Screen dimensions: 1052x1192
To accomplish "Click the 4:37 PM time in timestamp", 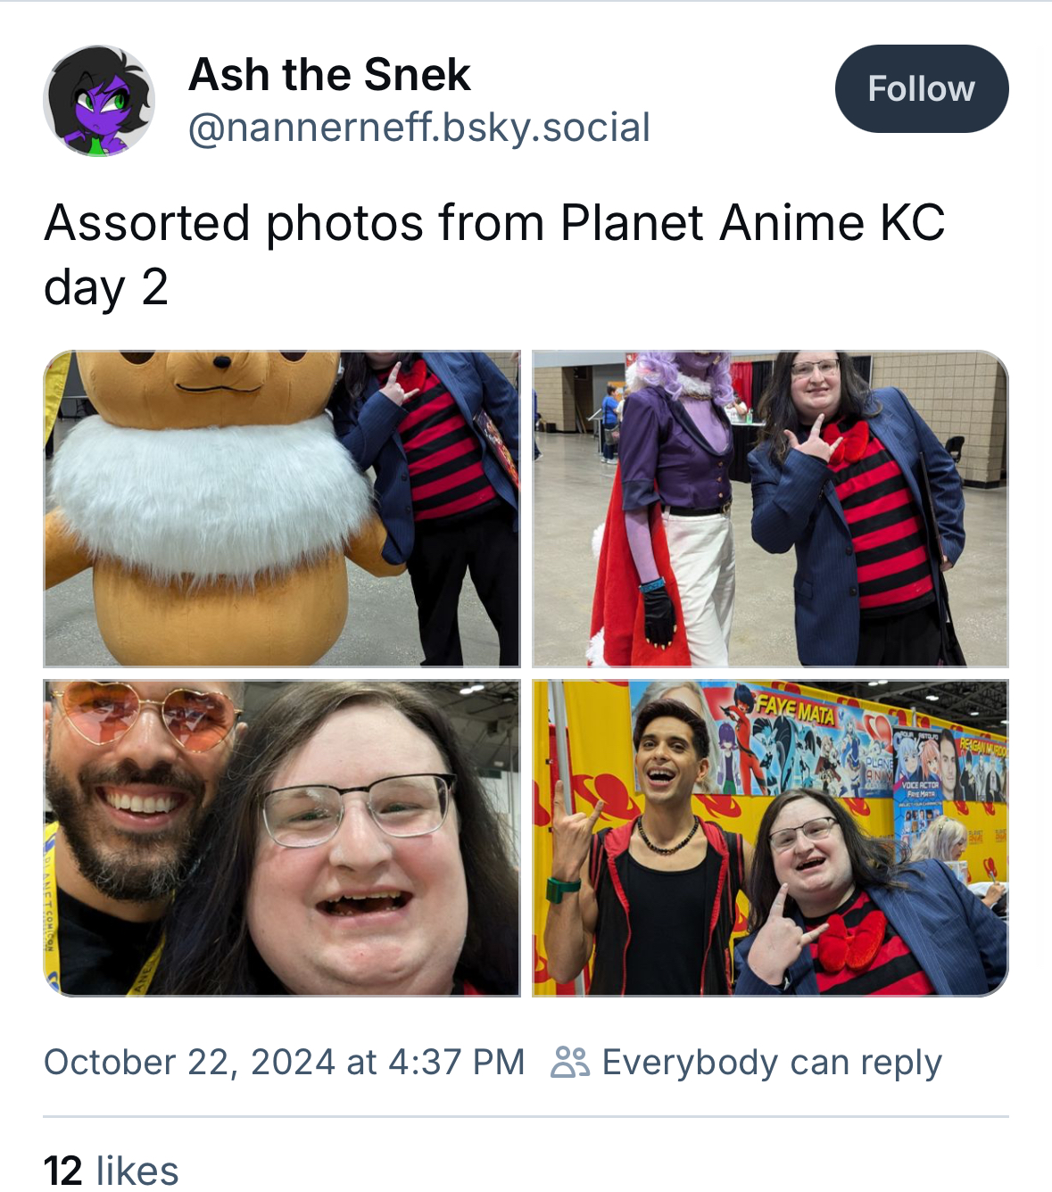I will tap(457, 1062).
